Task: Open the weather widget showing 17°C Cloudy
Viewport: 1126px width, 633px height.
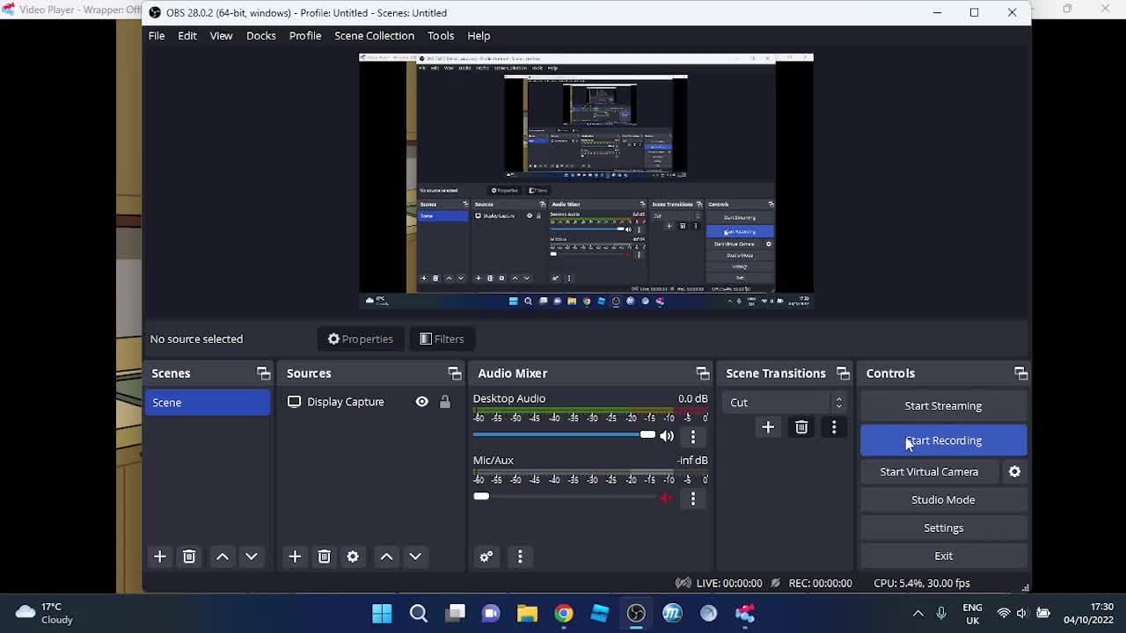Action: [44, 614]
